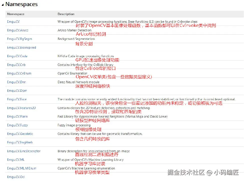The image size is (244, 181).
Task: Click the 'NVidia Cuda image processing functions' text
Action: [86, 56]
